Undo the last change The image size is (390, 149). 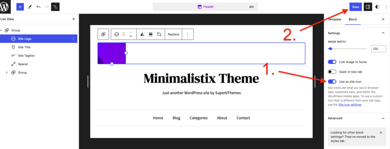click(x=38, y=7)
